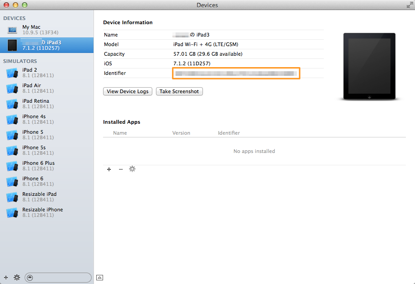Sort installed apps by Version column
Image resolution: width=415 pixels, height=284 pixels.
pyautogui.click(x=181, y=133)
